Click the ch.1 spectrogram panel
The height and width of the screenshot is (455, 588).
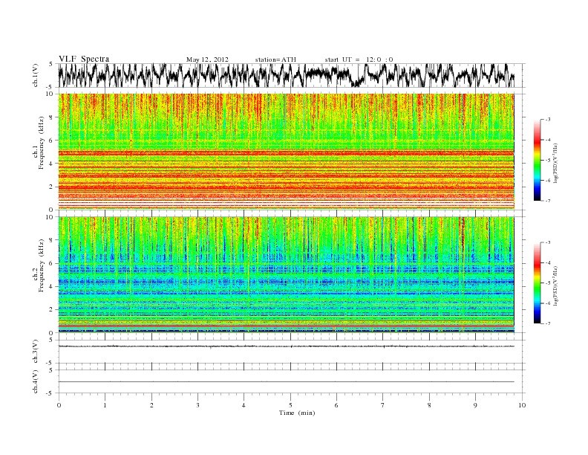(286, 152)
